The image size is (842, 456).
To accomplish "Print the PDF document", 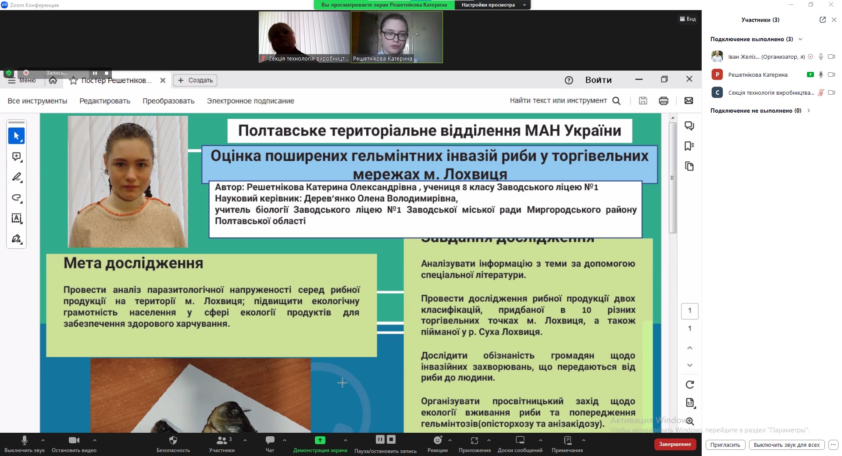I will click(664, 101).
